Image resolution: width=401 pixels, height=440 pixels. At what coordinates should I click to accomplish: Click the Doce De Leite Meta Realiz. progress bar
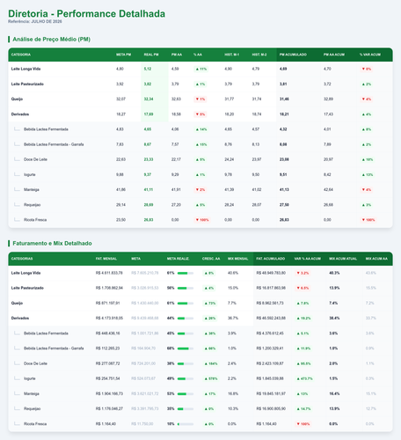pos(186,363)
